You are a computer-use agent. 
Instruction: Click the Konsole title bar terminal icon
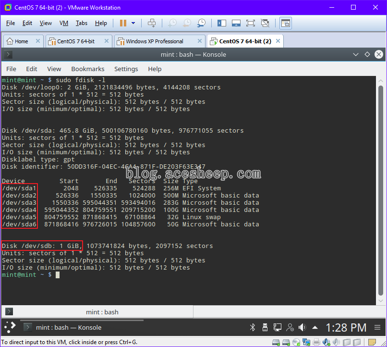8,54
